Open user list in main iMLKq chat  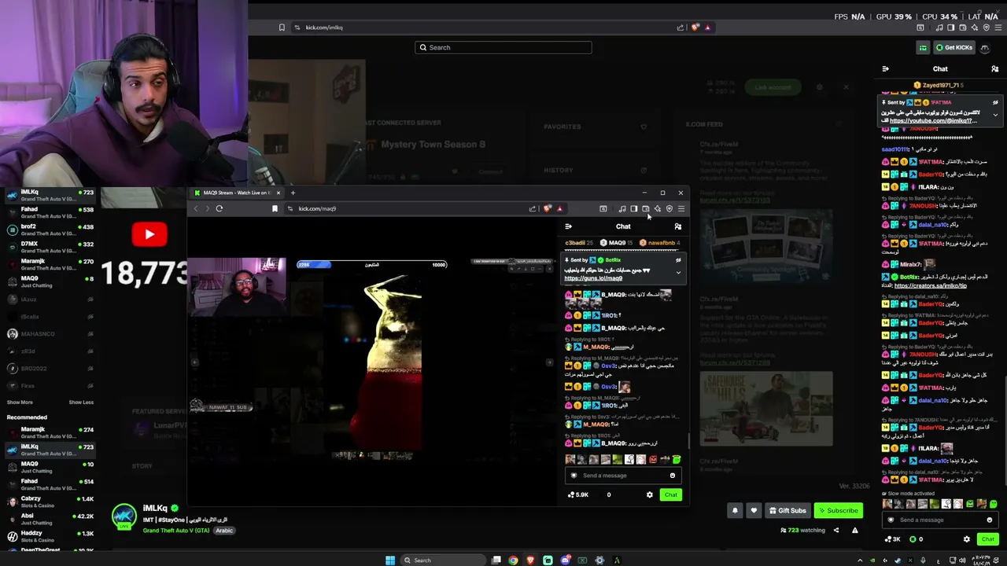(995, 69)
